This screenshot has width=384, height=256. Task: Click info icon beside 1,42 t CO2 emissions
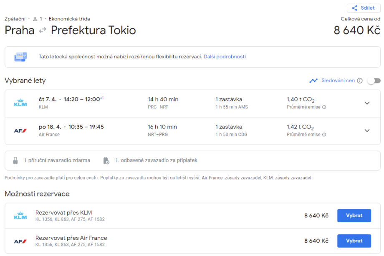[324, 135]
